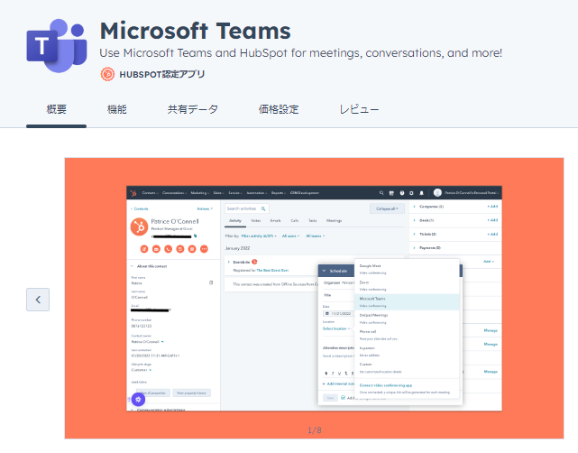Switch to the 機能 tab
Viewport: 578px width, 453px height.
click(117, 109)
